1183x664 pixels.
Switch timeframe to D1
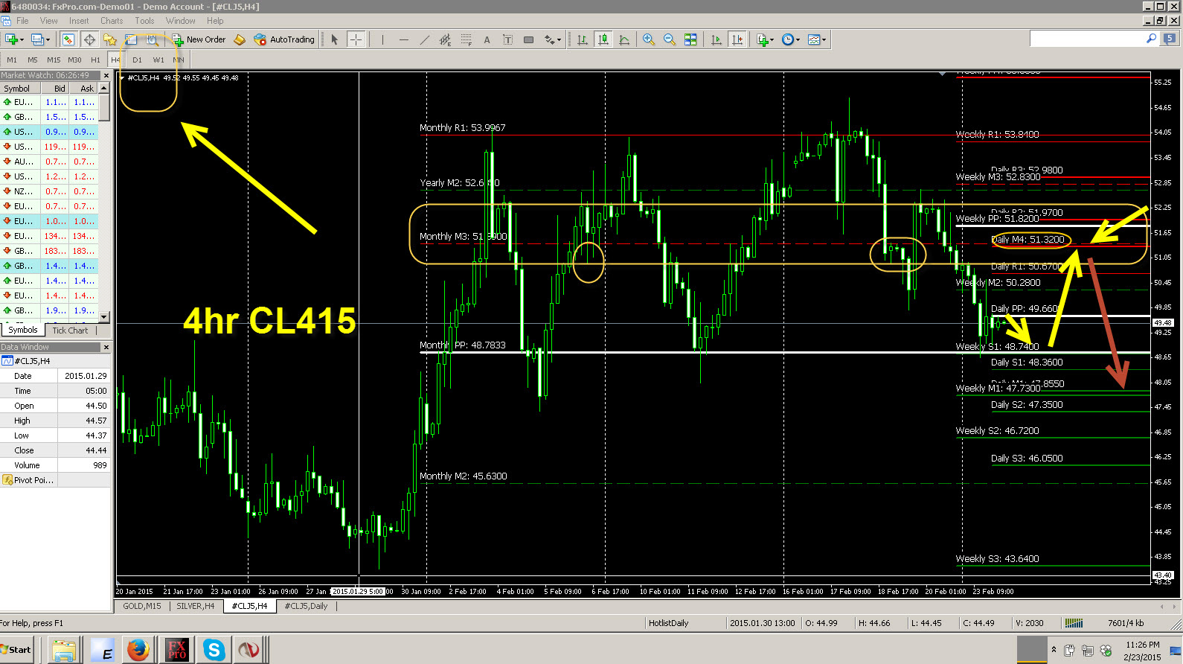(x=137, y=60)
